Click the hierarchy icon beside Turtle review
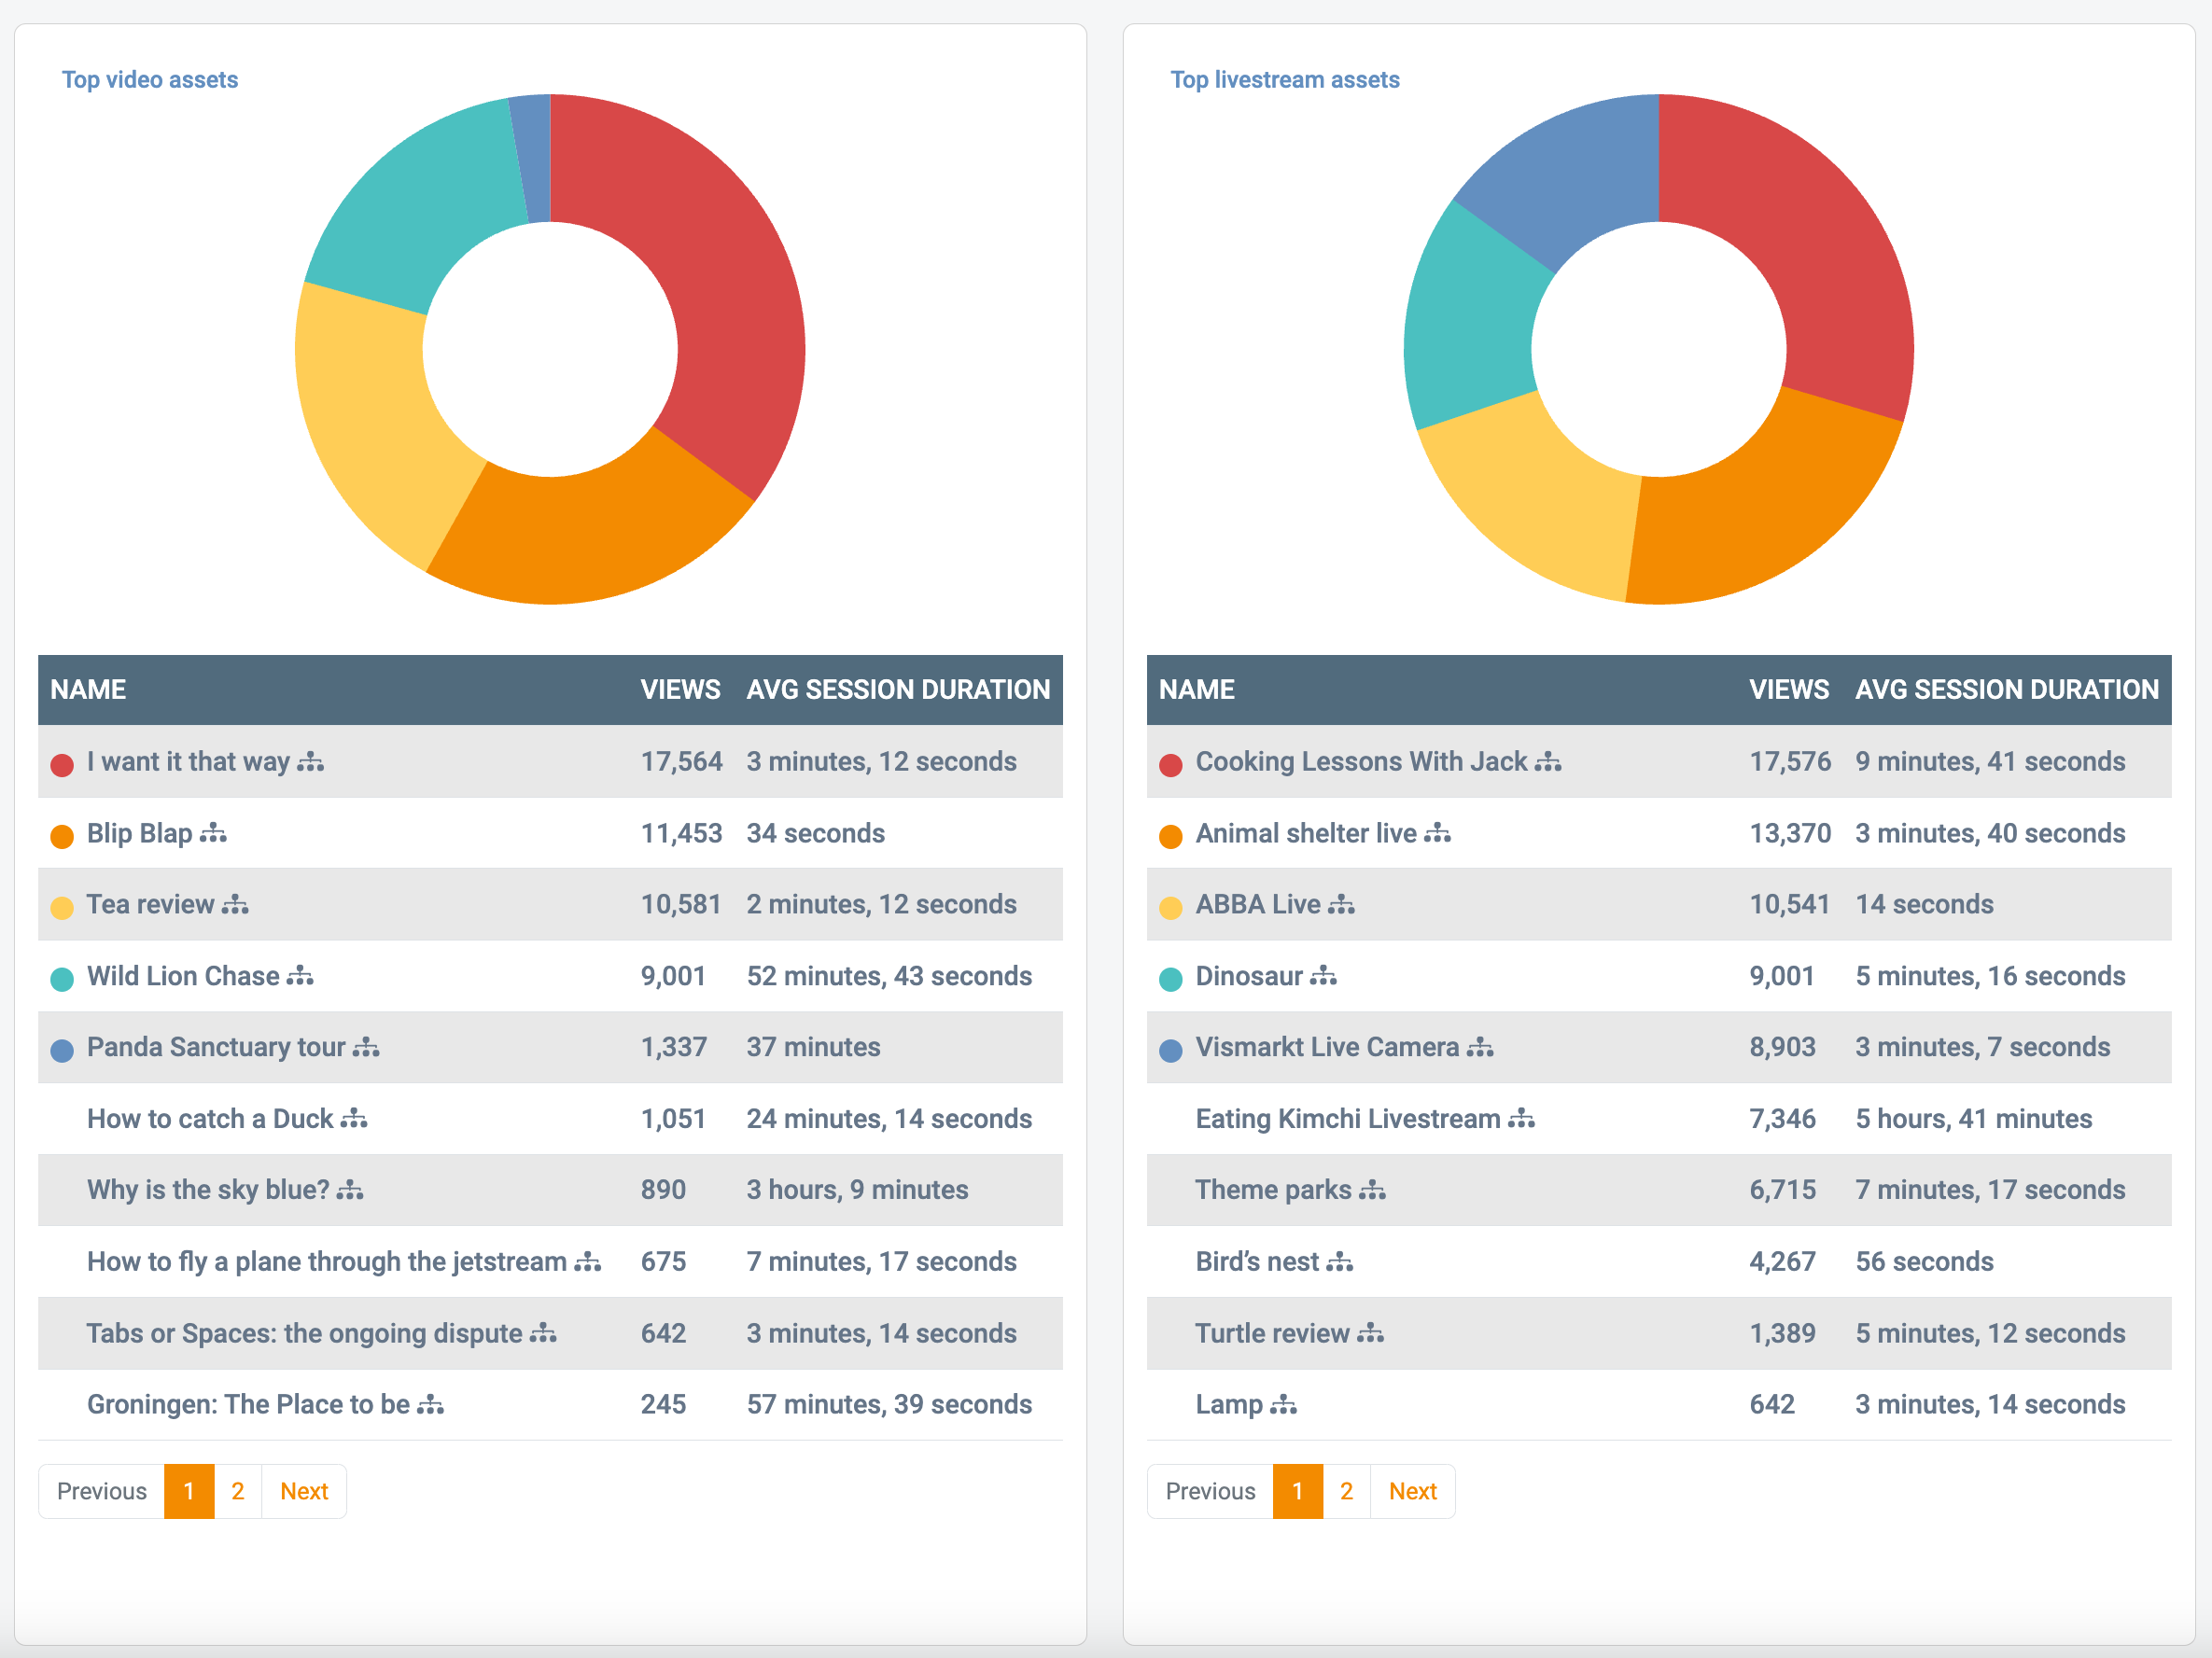Image resolution: width=2212 pixels, height=1658 pixels. pos(1370,1332)
